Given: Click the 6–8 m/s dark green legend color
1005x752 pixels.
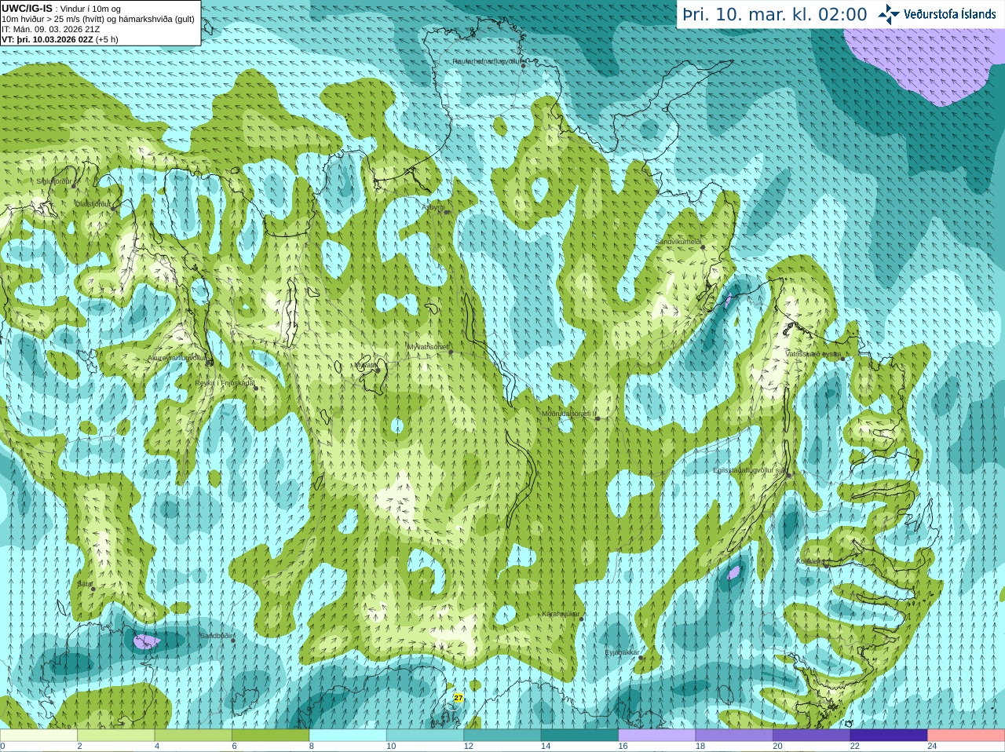Looking at the screenshot, I should pyautogui.click(x=271, y=735).
